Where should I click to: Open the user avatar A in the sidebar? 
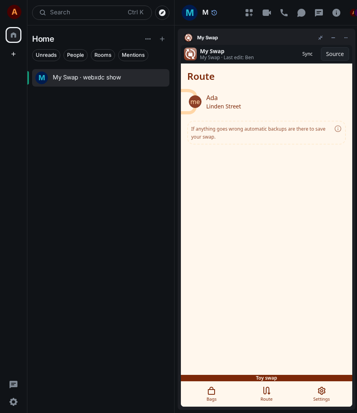click(14, 12)
